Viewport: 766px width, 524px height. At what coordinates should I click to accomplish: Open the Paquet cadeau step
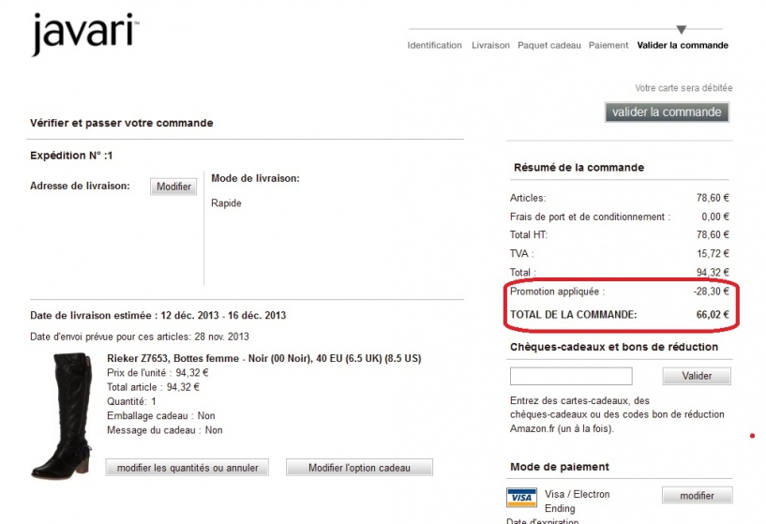(x=548, y=45)
